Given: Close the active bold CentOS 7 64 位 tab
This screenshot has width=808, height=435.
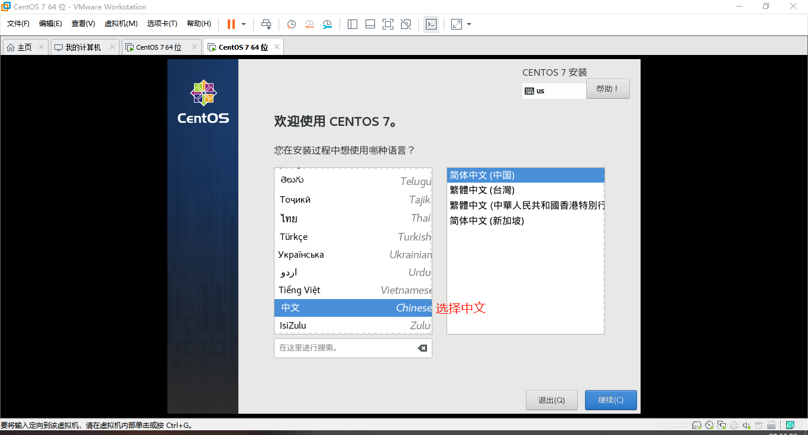Looking at the screenshot, I should click(x=277, y=47).
